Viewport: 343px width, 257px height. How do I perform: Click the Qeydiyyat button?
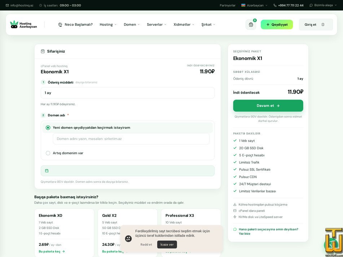(x=277, y=25)
